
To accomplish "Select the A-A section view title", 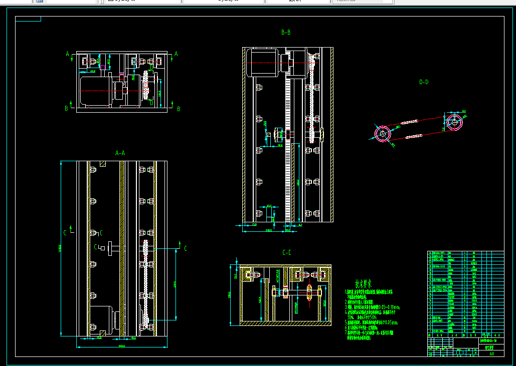I will 120,153.
